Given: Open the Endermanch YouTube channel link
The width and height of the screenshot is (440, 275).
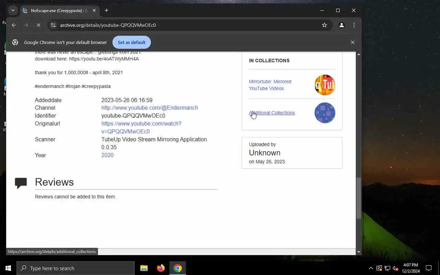Looking at the screenshot, I should click(150, 108).
